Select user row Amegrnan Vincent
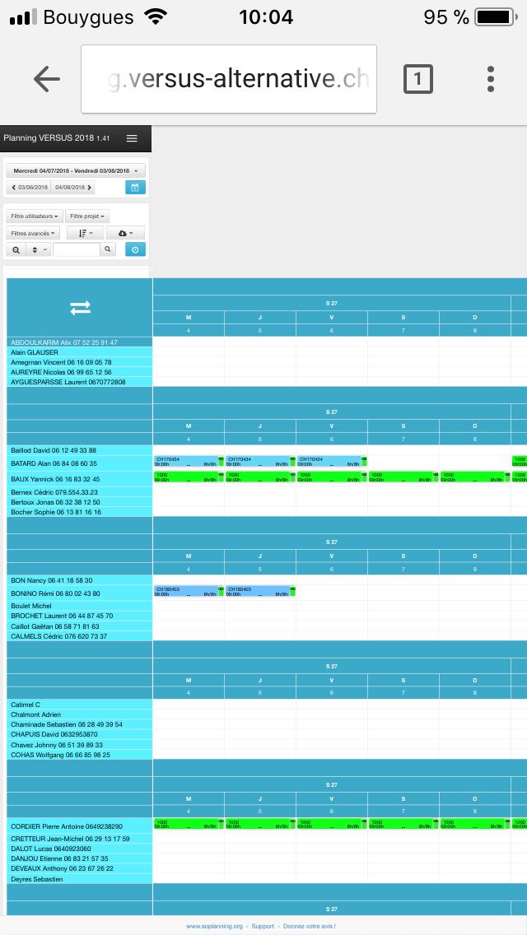 point(79,362)
